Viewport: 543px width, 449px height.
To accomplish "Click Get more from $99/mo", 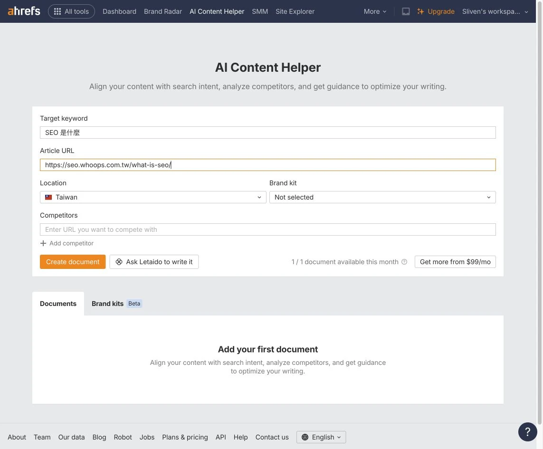I will 455,262.
